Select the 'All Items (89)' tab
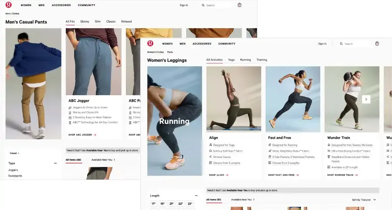Viewport: 392px width, 210px height. coord(74,160)
